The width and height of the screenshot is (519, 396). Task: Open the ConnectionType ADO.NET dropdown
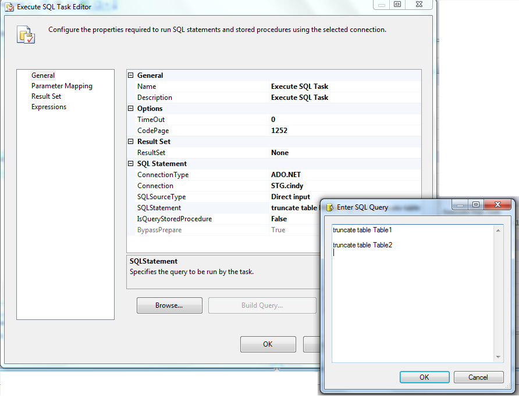click(x=343, y=174)
